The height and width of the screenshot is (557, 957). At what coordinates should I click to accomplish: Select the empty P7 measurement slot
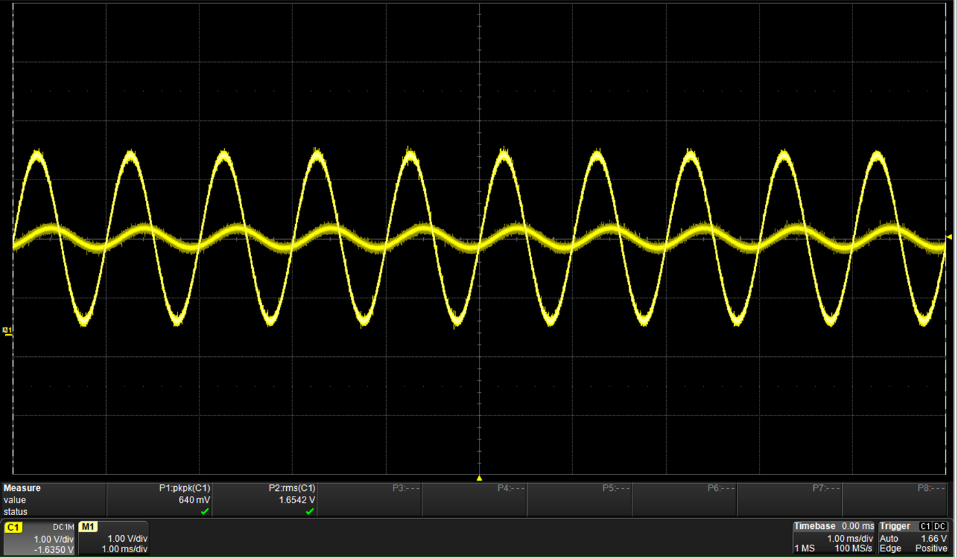click(x=827, y=488)
